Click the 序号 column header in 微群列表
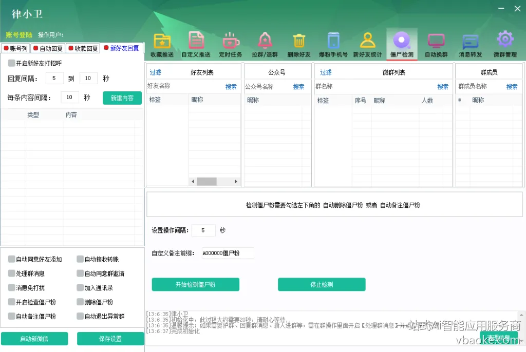 click(360, 100)
